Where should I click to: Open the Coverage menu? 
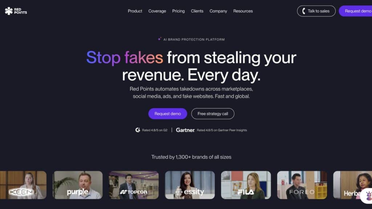point(157,11)
